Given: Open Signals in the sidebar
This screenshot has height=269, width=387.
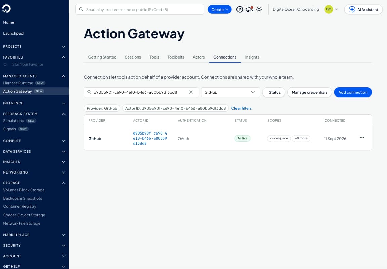Looking at the screenshot, I should pos(10,129).
